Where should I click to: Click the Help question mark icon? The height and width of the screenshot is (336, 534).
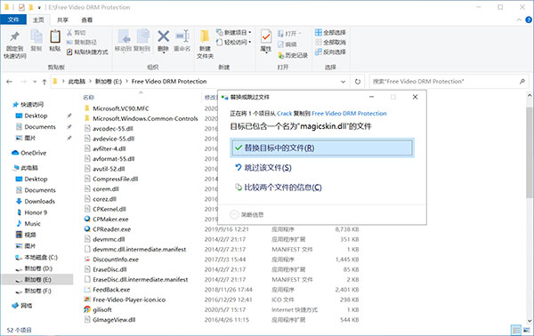[x=529, y=20]
